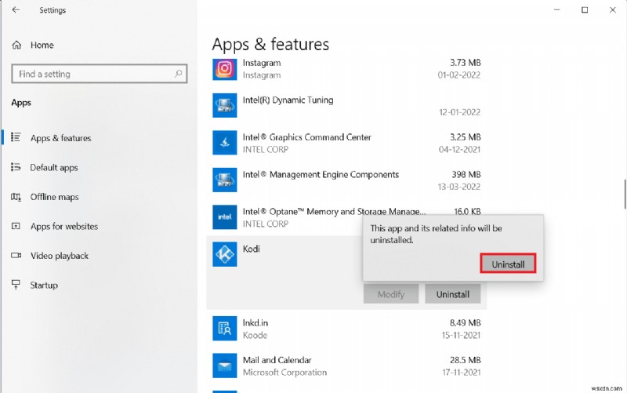The image size is (627, 393).
Task: Select the Inkd.in app icon
Action: point(225,329)
